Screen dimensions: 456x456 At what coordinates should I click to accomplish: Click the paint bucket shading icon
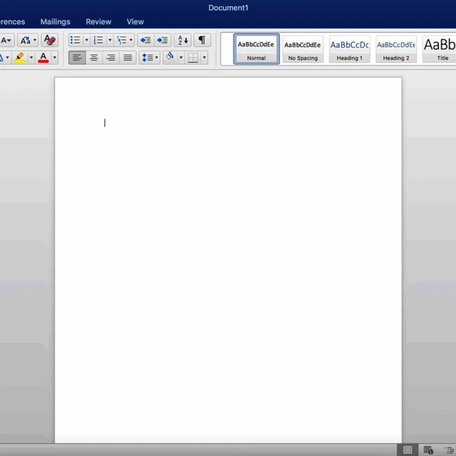click(170, 57)
